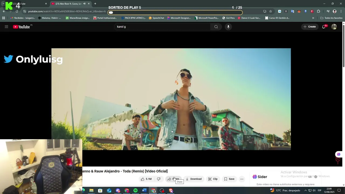Open the SpeechChat bookmark
Screen dimensions: 345x194
pos(156,18)
